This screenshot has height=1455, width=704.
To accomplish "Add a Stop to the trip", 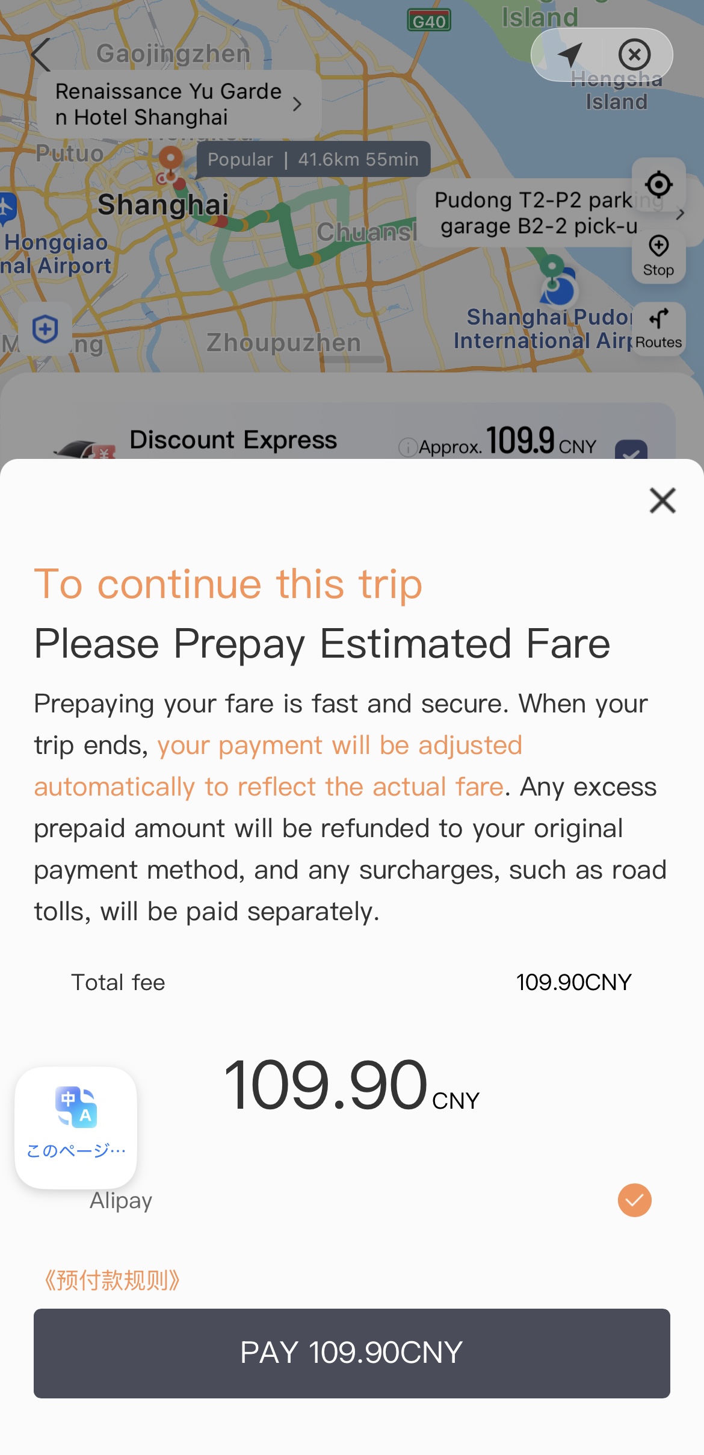I will [x=658, y=255].
